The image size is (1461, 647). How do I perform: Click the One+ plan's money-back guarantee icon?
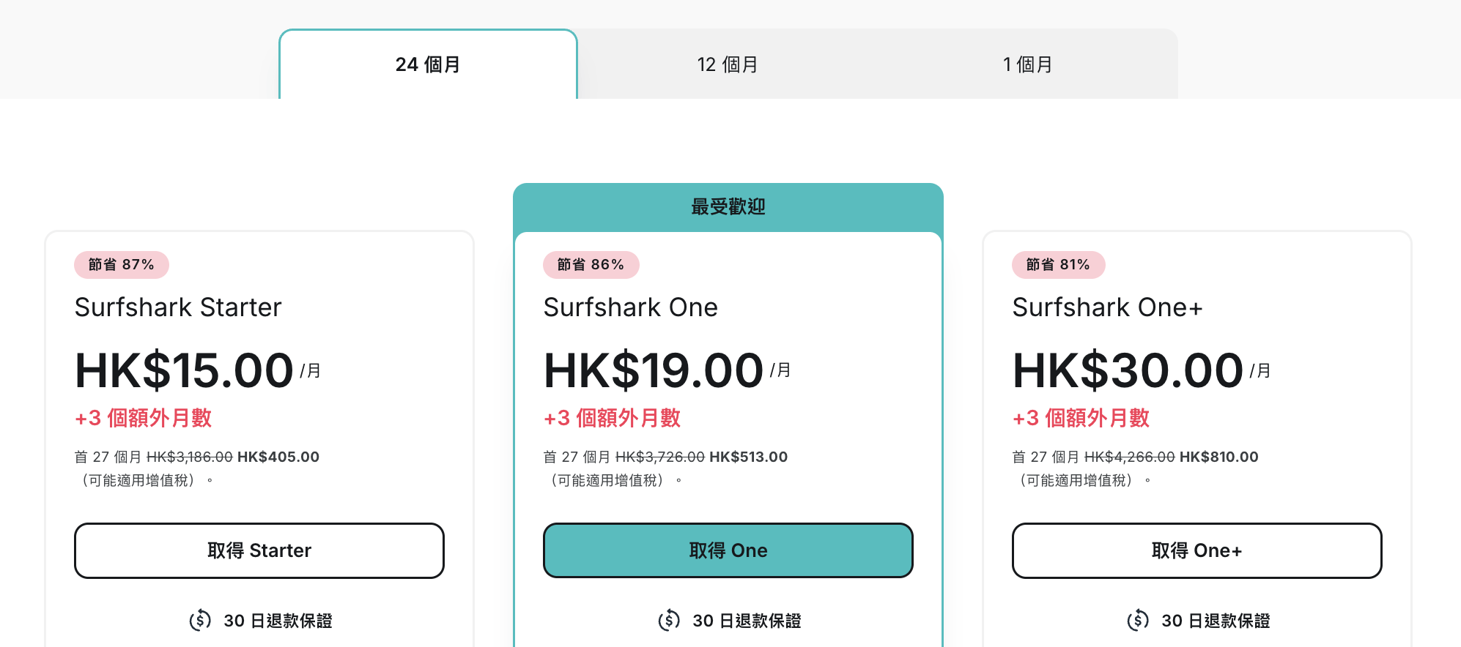coord(1138,621)
